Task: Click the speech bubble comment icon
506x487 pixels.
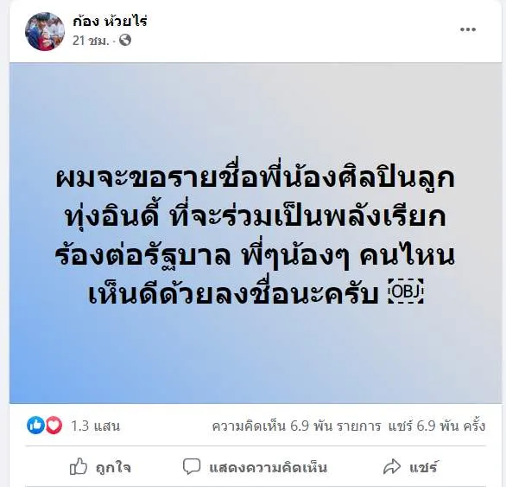Action: point(192,467)
